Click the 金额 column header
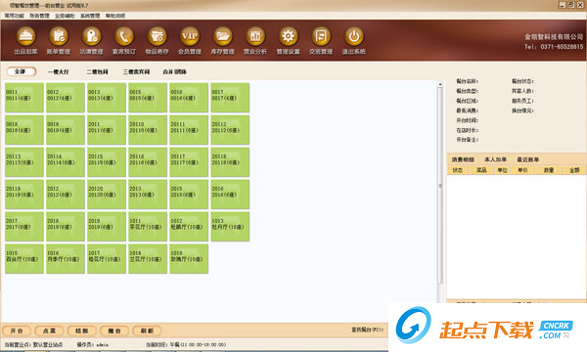The height and width of the screenshot is (352, 587). pyautogui.click(x=574, y=170)
